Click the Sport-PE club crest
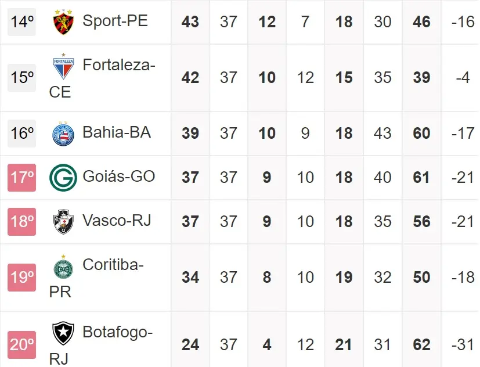This screenshot has height=367, width=480. pos(63,22)
